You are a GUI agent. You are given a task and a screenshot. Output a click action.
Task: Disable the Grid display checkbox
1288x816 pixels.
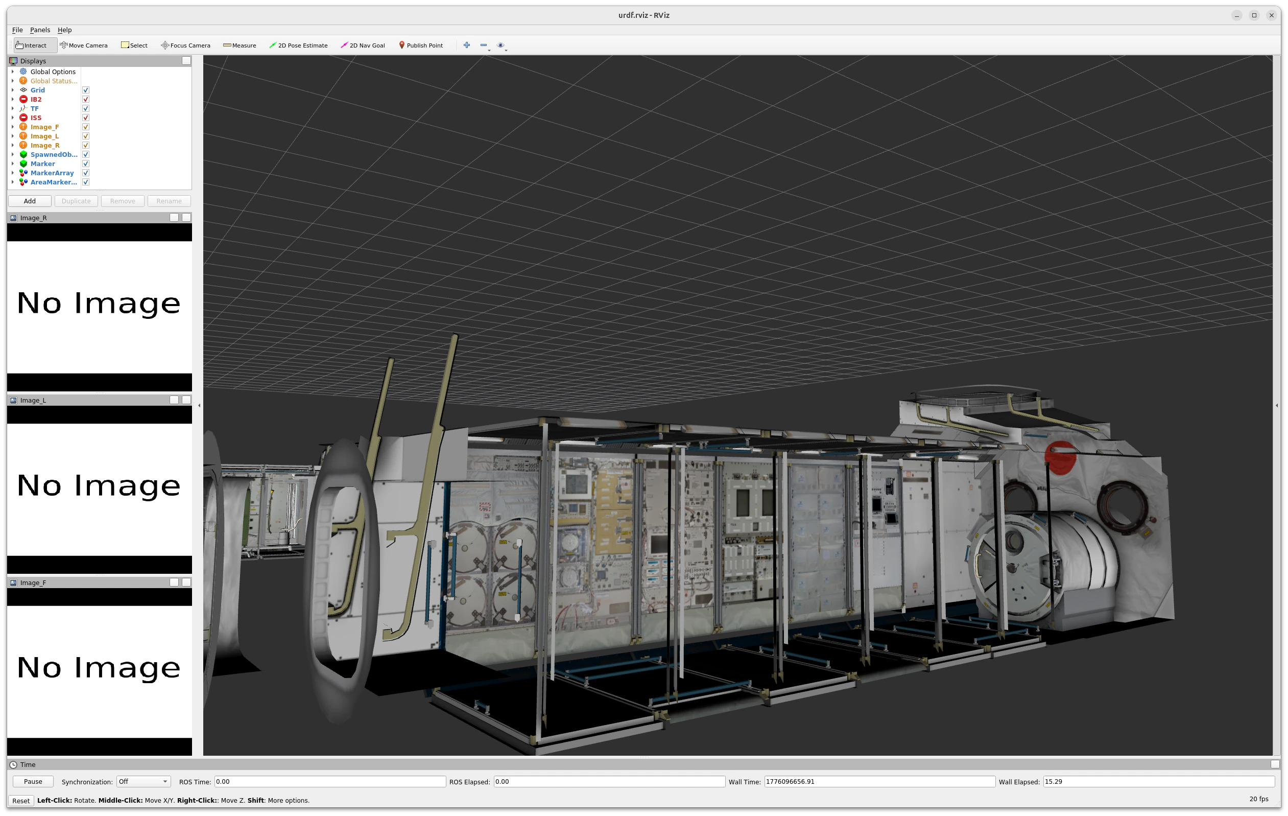[86, 90]
